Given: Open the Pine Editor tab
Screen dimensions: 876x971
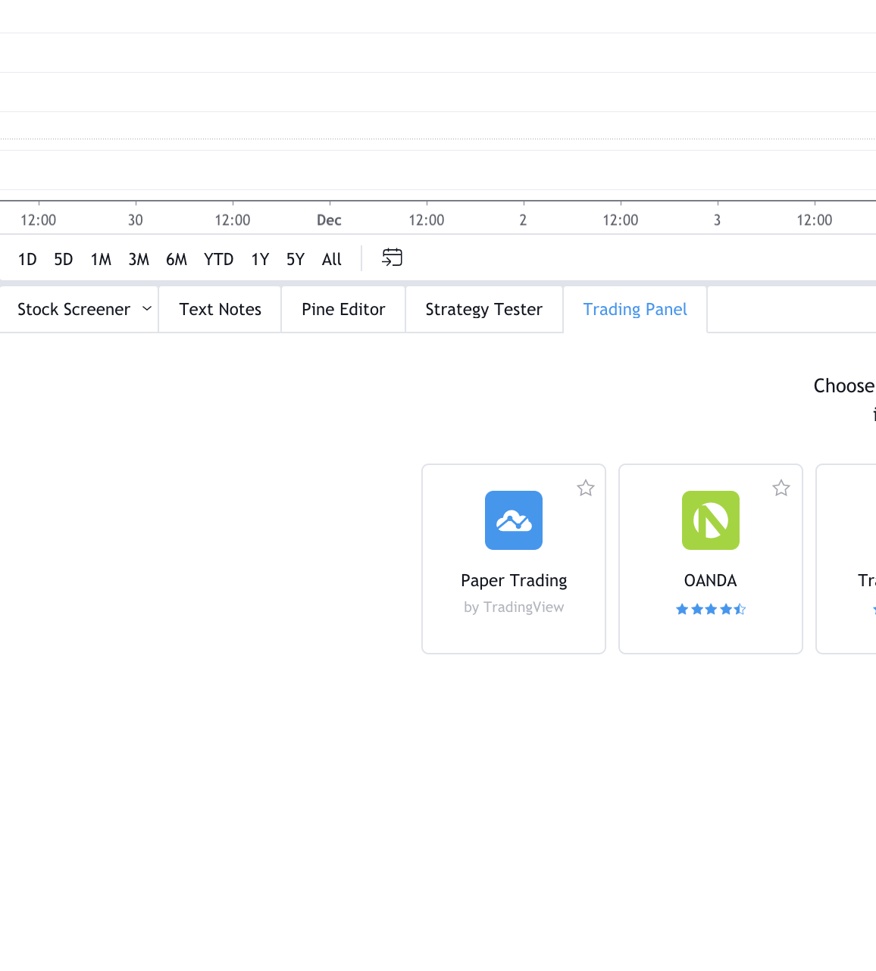Looking at the screenshot, I should [343, 309].
